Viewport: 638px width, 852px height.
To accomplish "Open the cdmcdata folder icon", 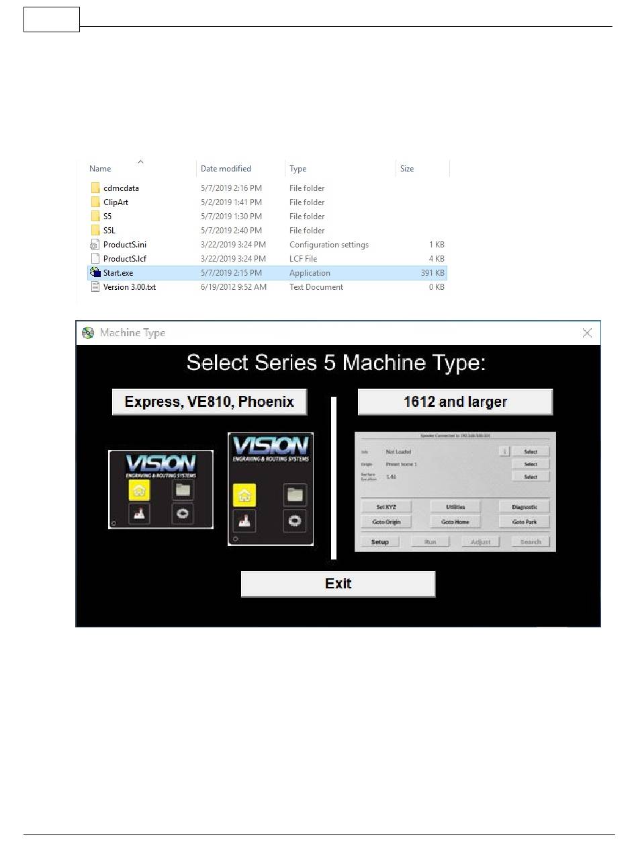I will pyautogui.click(x=95, y=188).
